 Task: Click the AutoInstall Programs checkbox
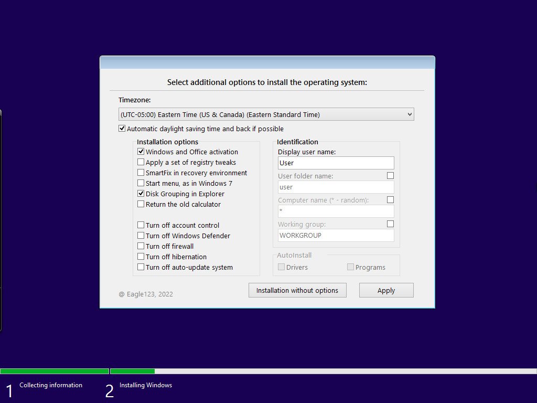(x=350, y=267)
